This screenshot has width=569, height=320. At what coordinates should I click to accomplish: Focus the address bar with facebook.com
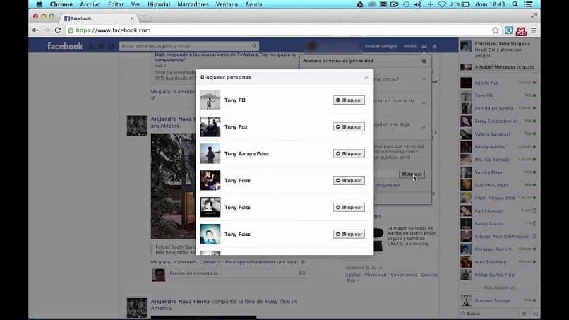[283, 30]
